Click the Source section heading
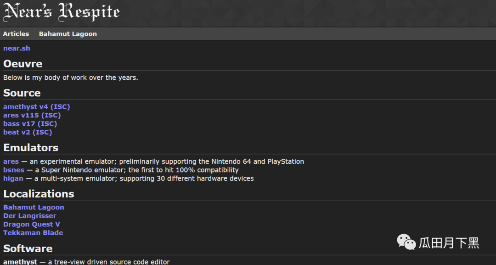Image resolution: width=496 pixels, height=265 pixels. click(x=22, y=93)
